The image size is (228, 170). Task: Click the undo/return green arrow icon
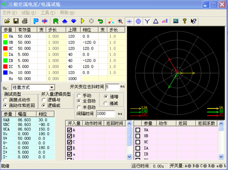100,21
